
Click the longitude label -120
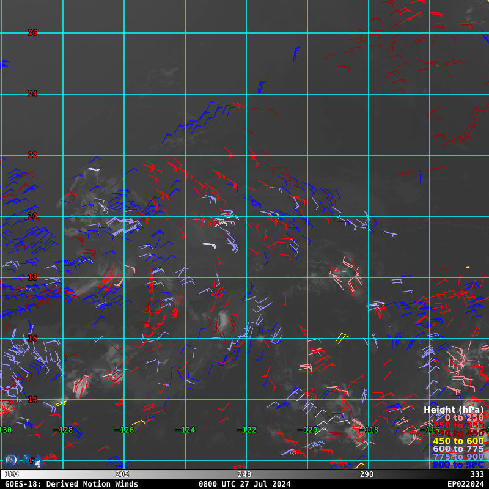pos(307,430)
